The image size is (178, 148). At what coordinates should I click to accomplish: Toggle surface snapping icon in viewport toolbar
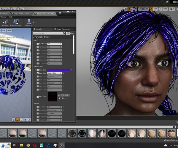(140, 9)
